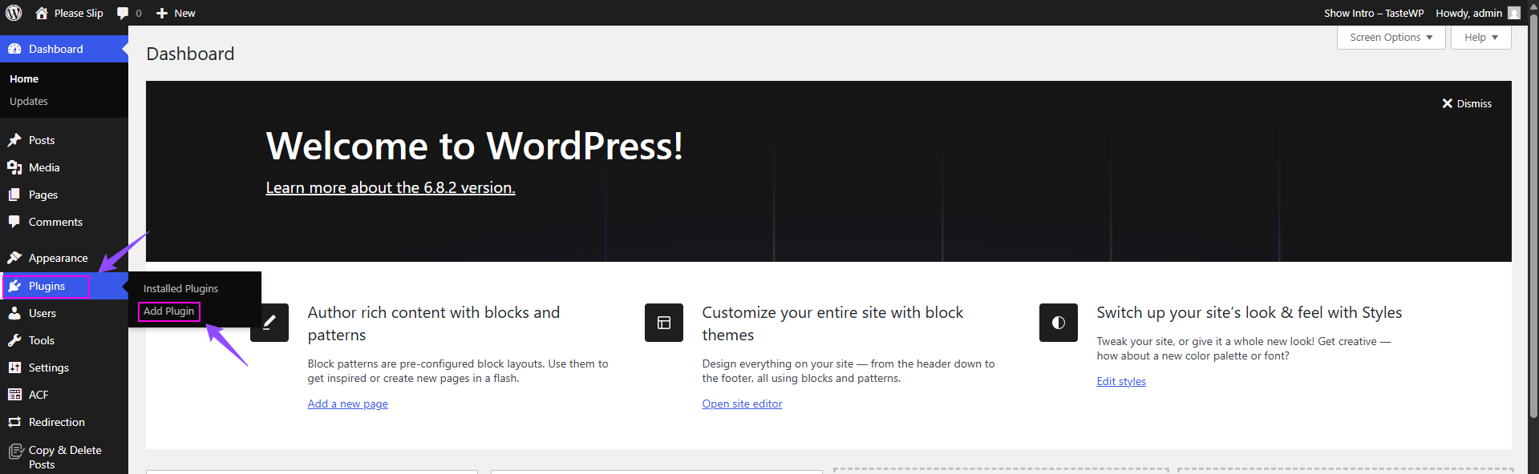Click the Please Slip site name
The height and width of the screenshot is (474, 1539).
coord(79,13)
